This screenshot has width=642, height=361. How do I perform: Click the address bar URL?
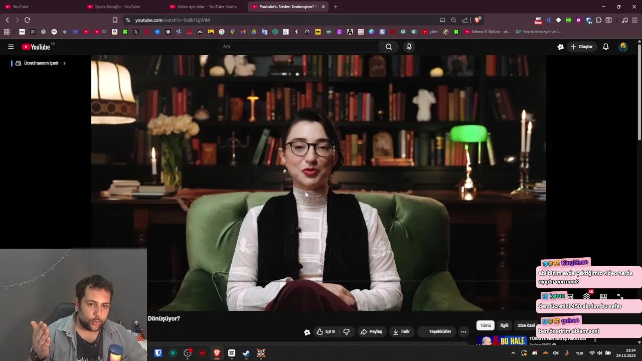tap(172, 20)
